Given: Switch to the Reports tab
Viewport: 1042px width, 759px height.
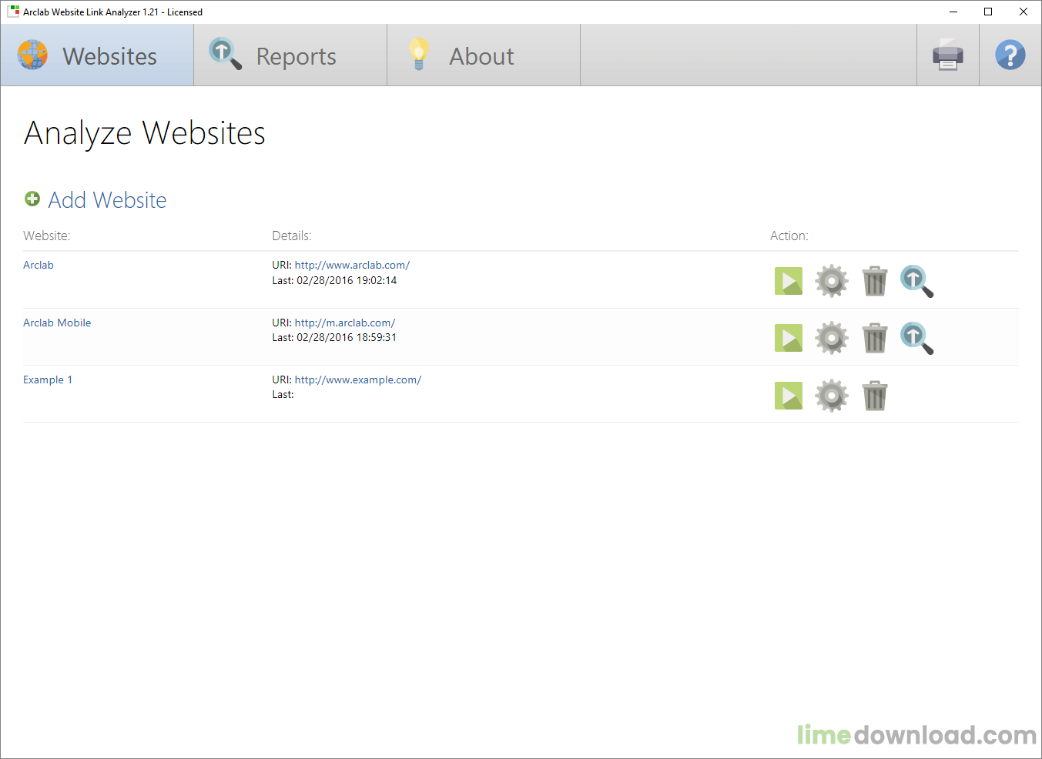Looking at the screenshot, I should pos(290,55).
